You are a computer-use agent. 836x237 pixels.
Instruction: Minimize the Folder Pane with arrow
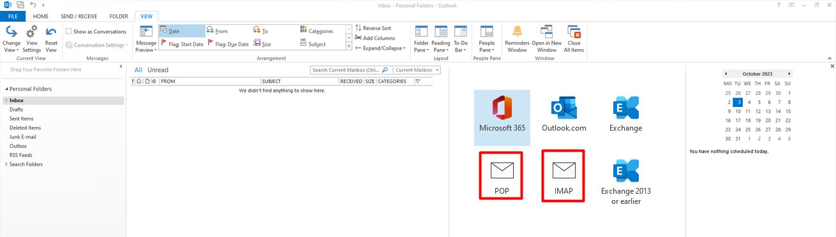(x=121, y=66)
